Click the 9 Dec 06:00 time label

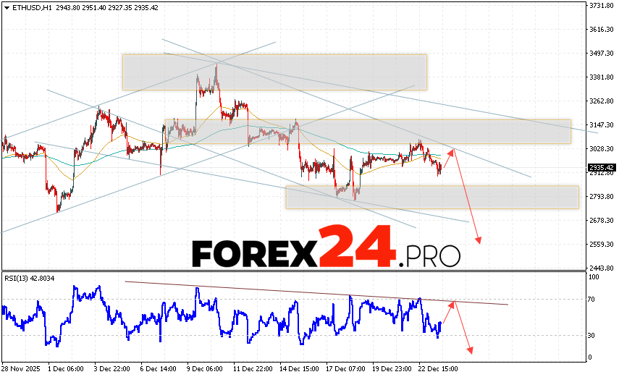pos(204,368)
